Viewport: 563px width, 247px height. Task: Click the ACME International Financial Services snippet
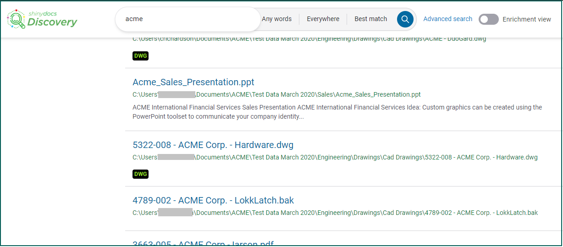point(337,112)
